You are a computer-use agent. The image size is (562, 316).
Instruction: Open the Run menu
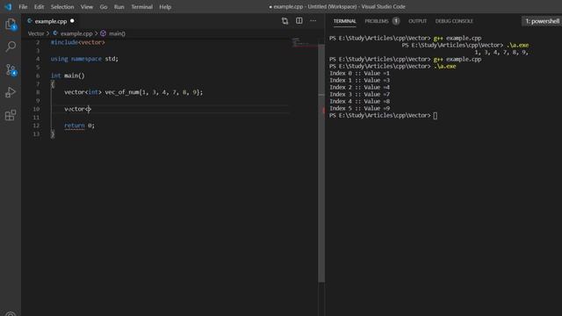coord(119,7)
